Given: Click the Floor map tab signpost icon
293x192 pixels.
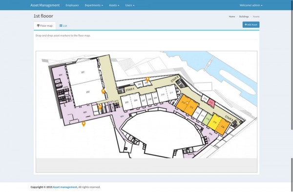Looking at the screenshot, I should [x=38, y=26].
